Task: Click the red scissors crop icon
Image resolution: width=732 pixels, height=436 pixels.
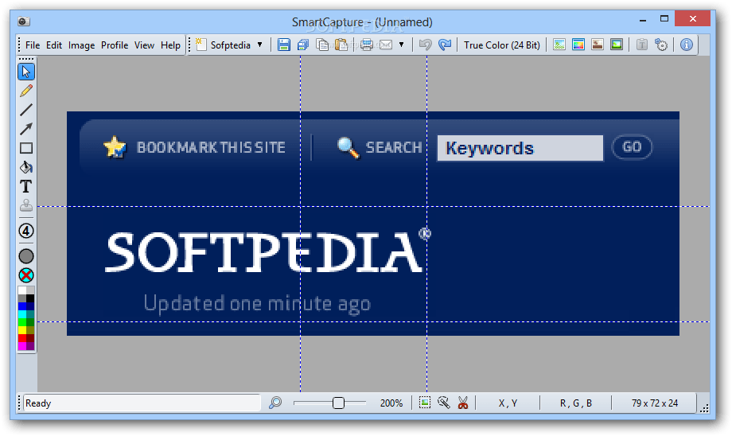Action: coord(463,403)
